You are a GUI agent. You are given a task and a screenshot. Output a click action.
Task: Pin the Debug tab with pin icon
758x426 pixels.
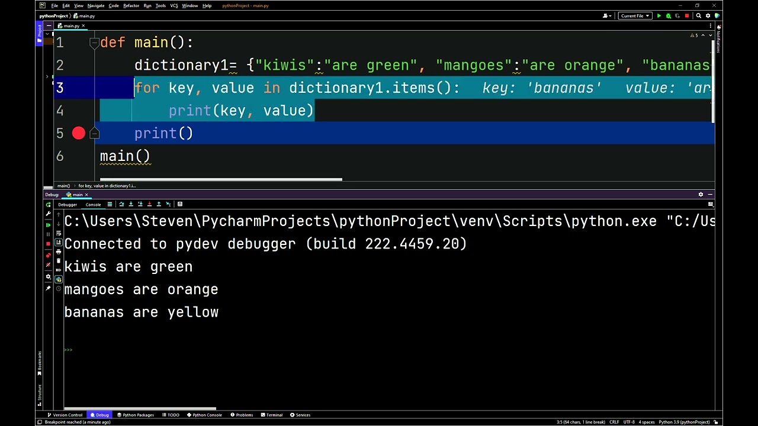point(48,288)
